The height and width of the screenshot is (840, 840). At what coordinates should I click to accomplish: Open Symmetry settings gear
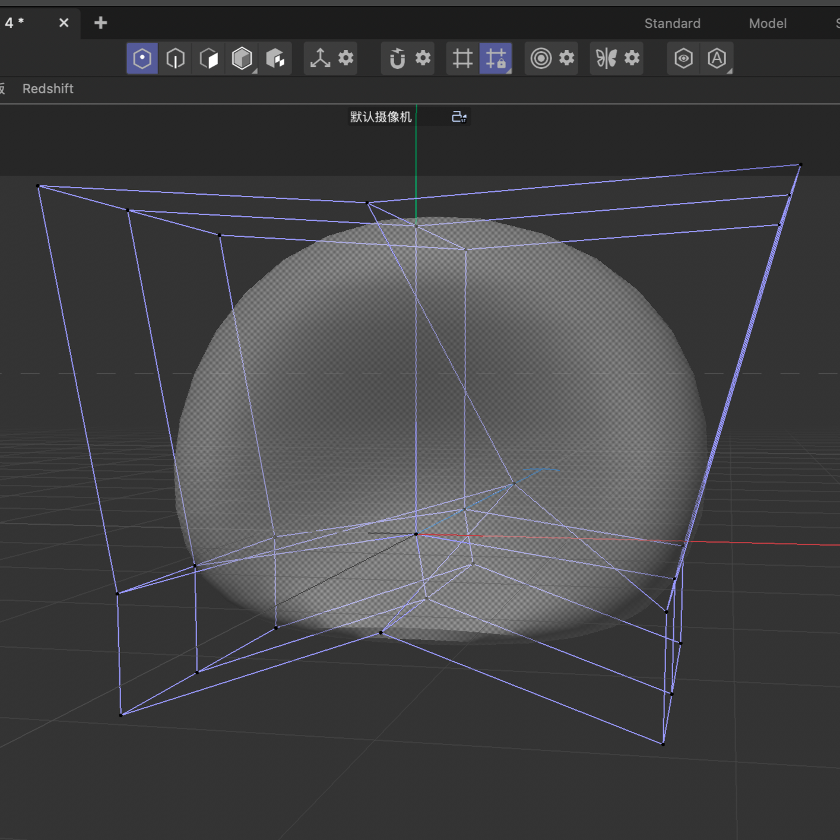coord(632,58)
